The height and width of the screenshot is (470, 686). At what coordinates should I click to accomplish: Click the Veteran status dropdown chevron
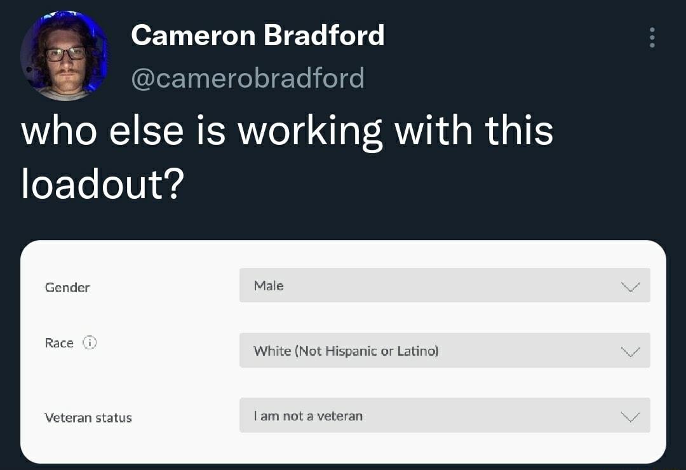pyautogui.click(x=629, y=416)
